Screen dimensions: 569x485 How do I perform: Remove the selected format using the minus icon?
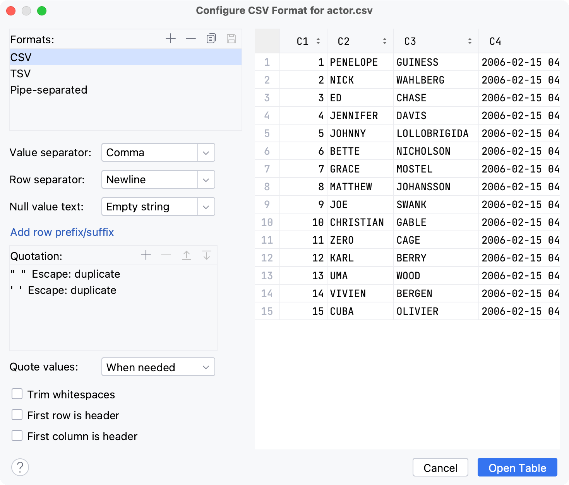pos(190,38)
